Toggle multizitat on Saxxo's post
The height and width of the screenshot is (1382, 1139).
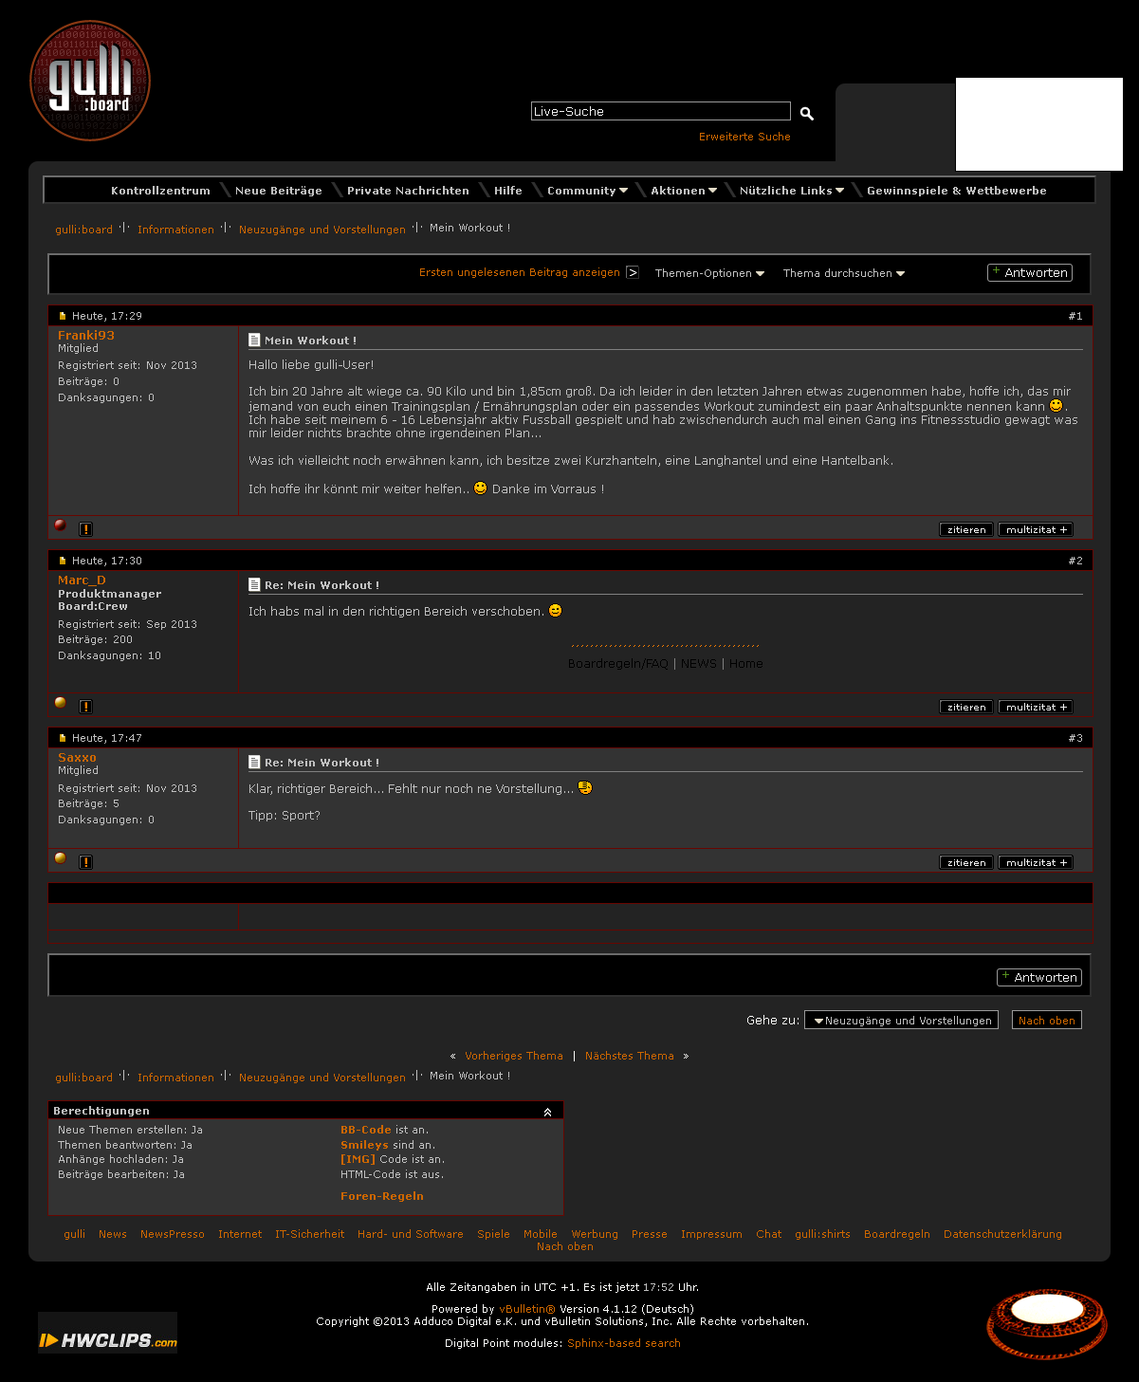coord(1036,863)
